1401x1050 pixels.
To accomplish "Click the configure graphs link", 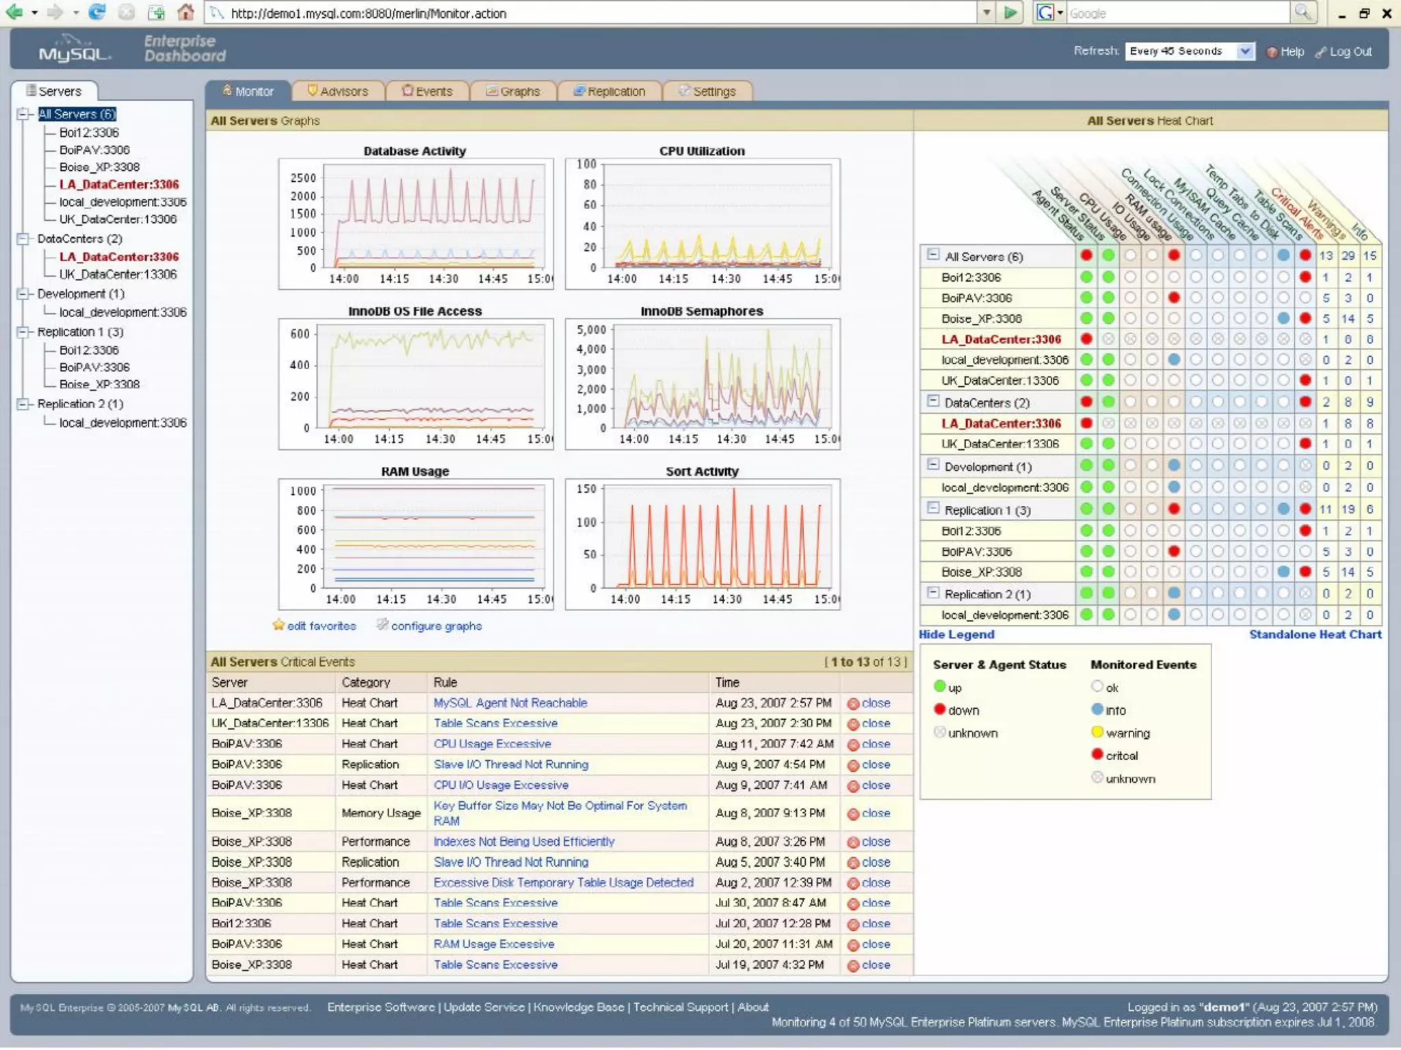I will pos(436,626).
